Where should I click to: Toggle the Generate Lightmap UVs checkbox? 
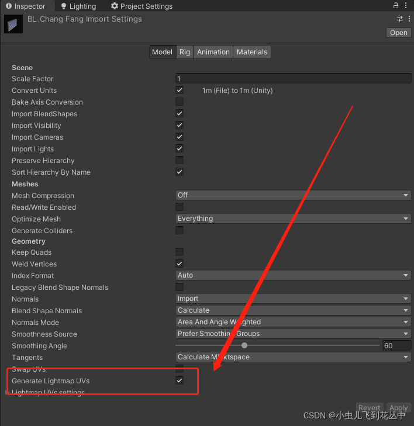(180, 380)
